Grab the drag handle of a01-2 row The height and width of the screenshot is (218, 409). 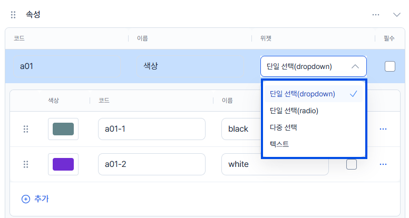point(26,164)
